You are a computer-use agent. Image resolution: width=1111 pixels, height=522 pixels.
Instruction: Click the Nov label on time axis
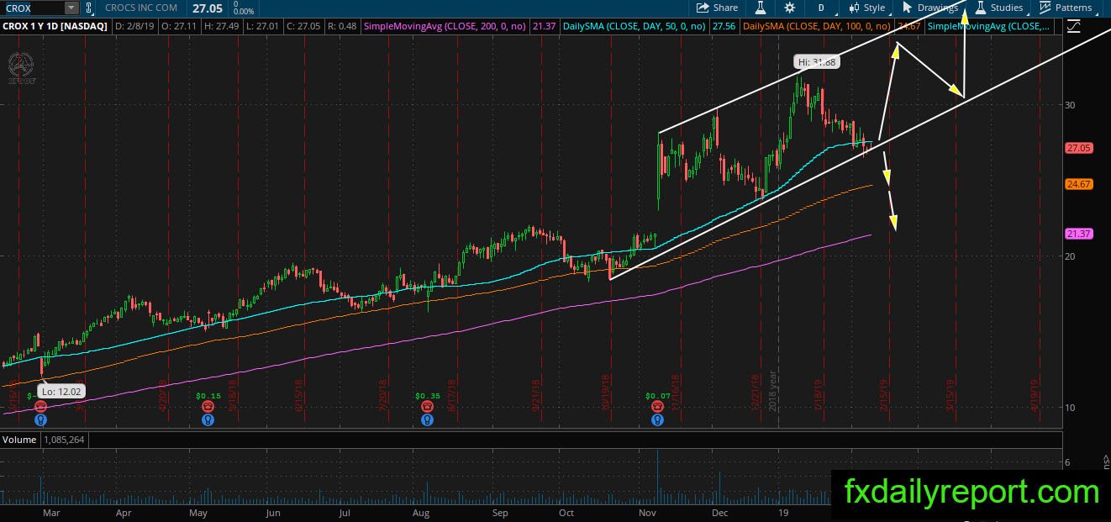(x=648, y=512)
